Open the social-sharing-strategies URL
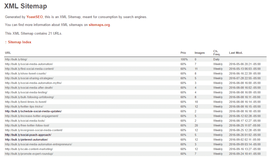The height and width of the screenshot is (160, 270). (x=29, y=78)
